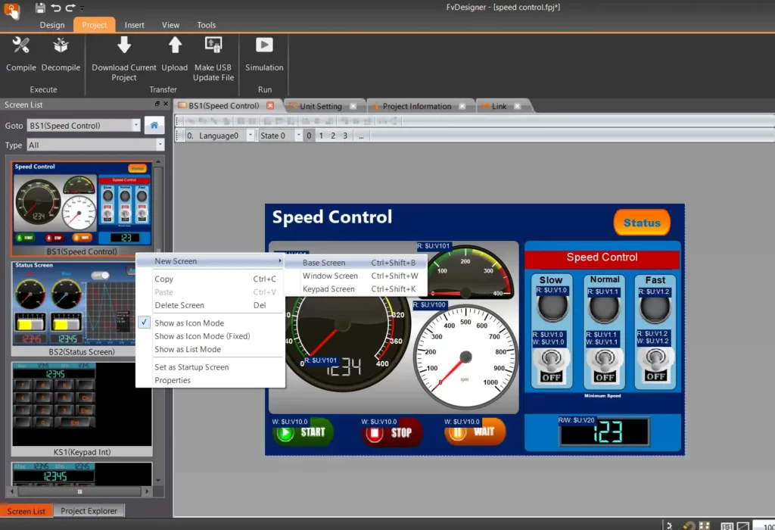
Task: Switch to the Design ribbon tab
Action: tap(52, 25)
